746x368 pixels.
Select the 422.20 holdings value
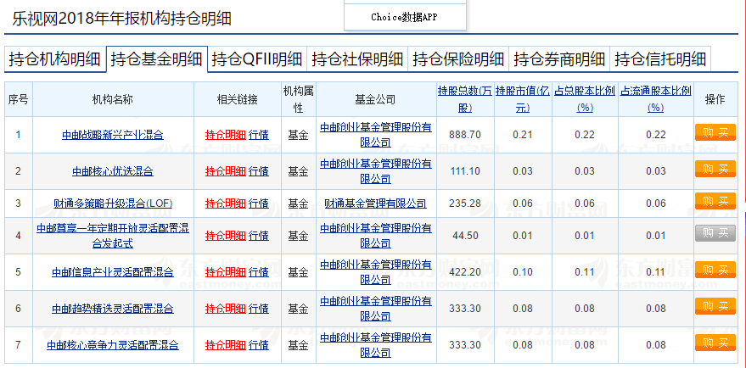[x=465, y=272]
